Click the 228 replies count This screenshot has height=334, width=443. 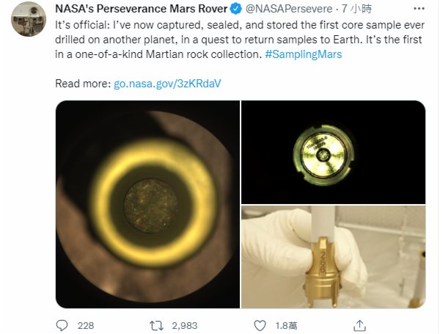click(86, 324)
